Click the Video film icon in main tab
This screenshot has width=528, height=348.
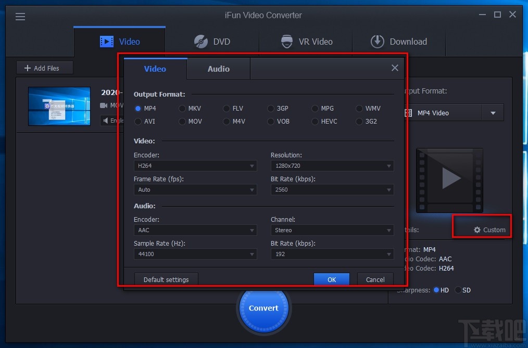107,42
